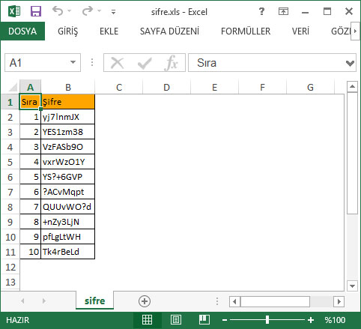Select the cell containing yj7lnmJX
This screenshot has height=329, width=361.
[67, 117]
